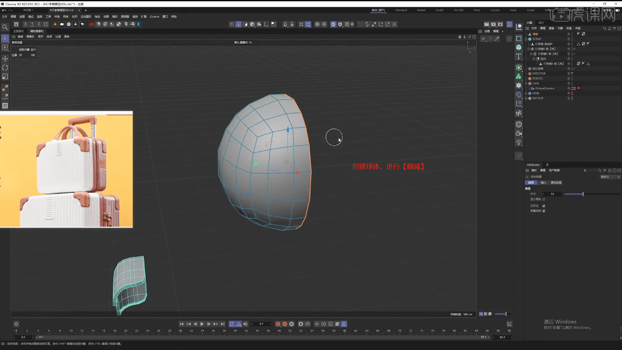Toggle the Y axis lock icon
This screenshot has width=622, height=350.
coord(32,24)
